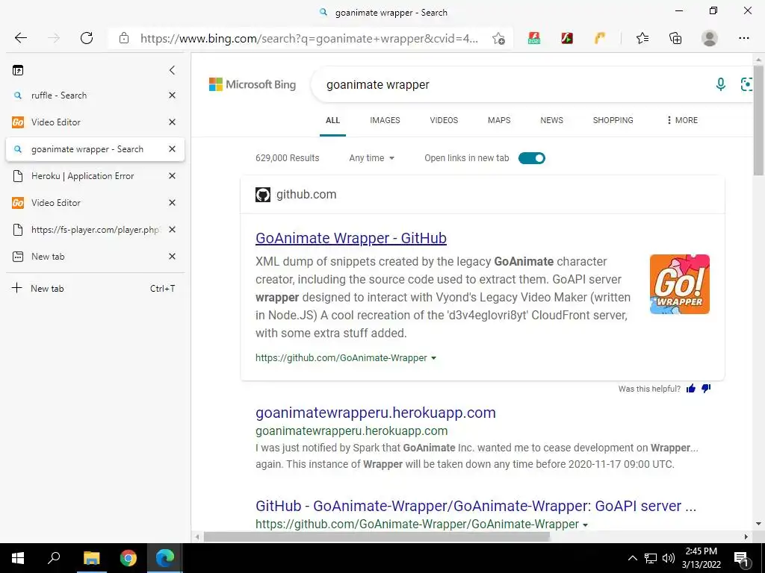Open the green 2021 extension icon

[x=534, y=38]
